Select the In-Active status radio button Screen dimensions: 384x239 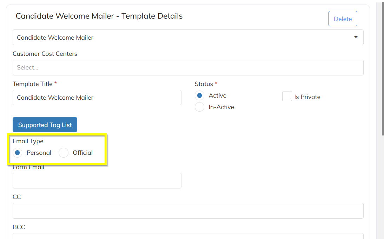coord(200,107)
